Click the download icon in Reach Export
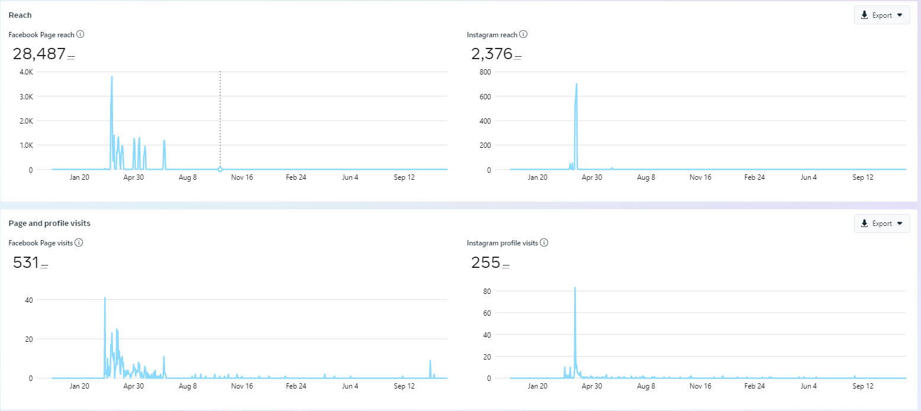This screenshot has width=921, height=411. click(865, 15)
